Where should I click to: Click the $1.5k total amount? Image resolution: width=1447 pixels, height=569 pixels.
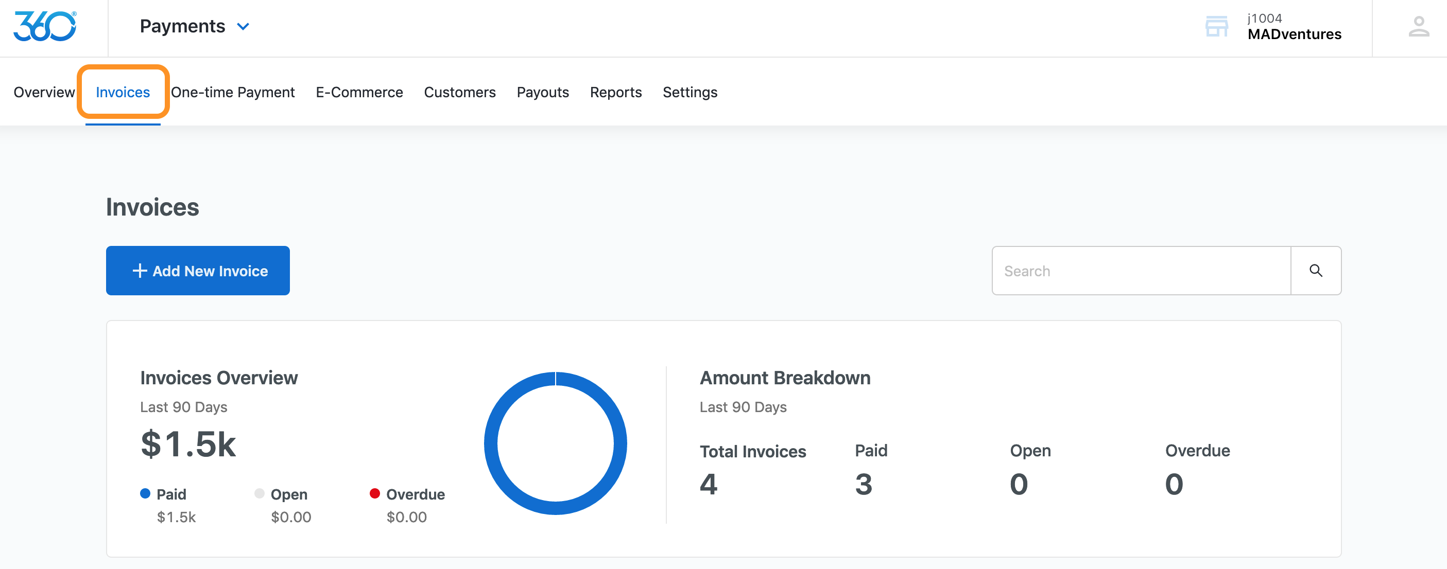(x=188, y=444)
